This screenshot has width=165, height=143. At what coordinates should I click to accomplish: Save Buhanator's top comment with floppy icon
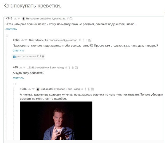(71, 19)
